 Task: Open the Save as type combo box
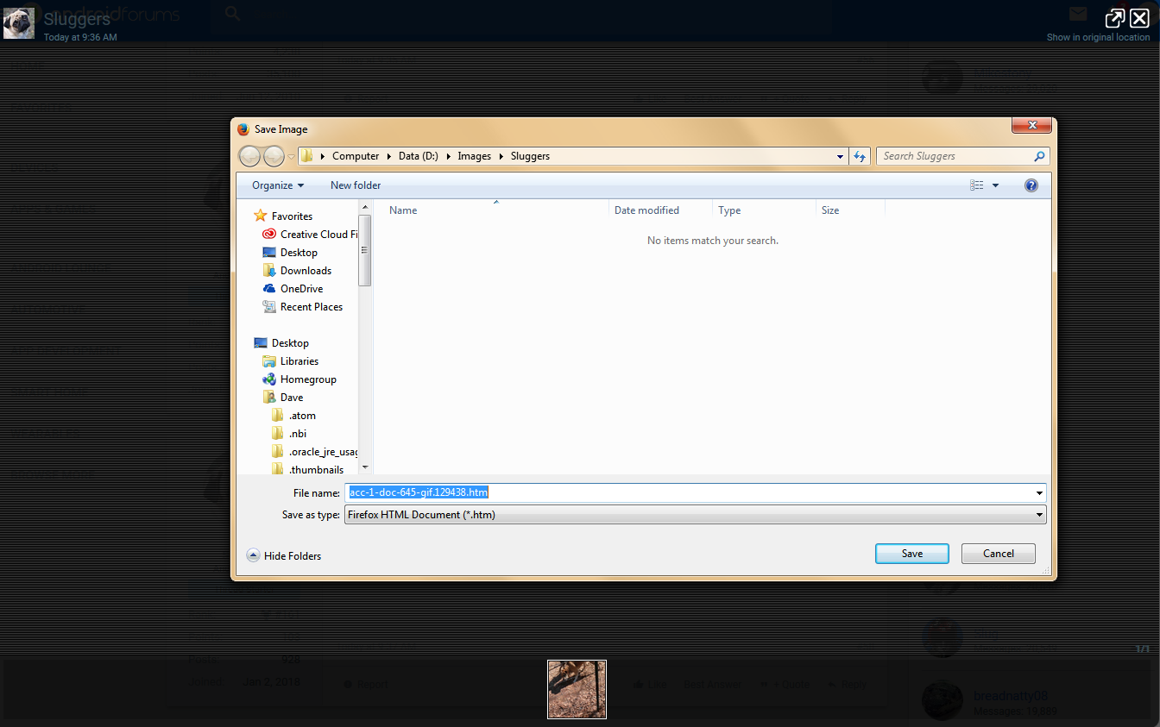(x=696, y=515)
